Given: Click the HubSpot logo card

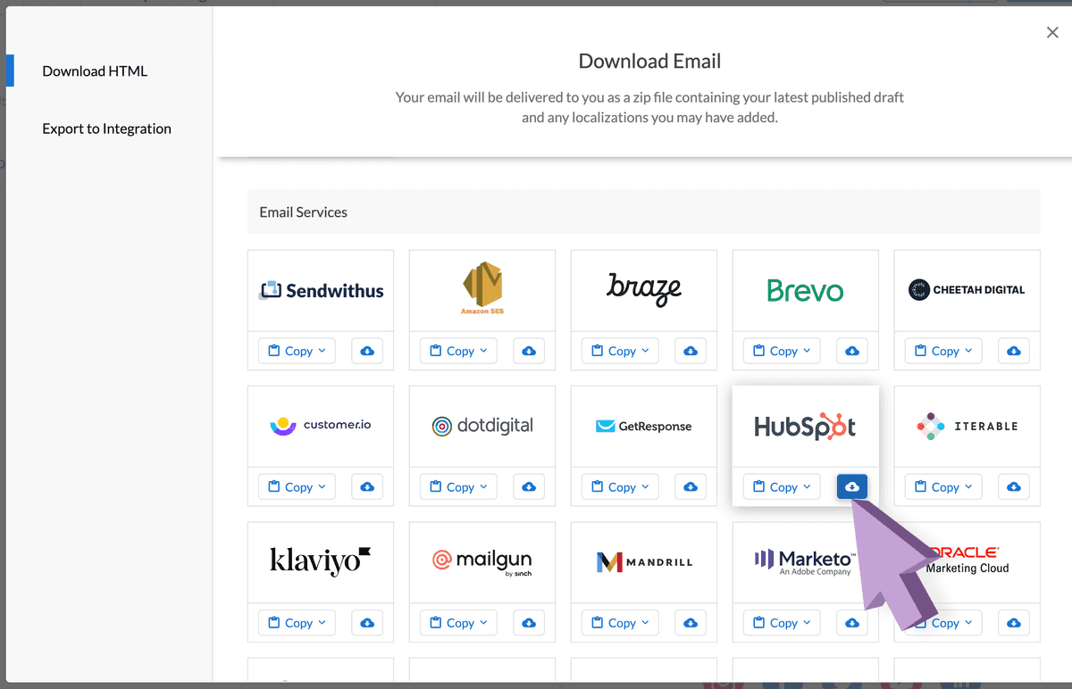Looking at the screenshot, I should pyautogui.click(x=806, y=426).
